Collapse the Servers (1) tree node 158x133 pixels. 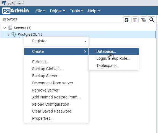pyautogui.click(x=5, y=28)
